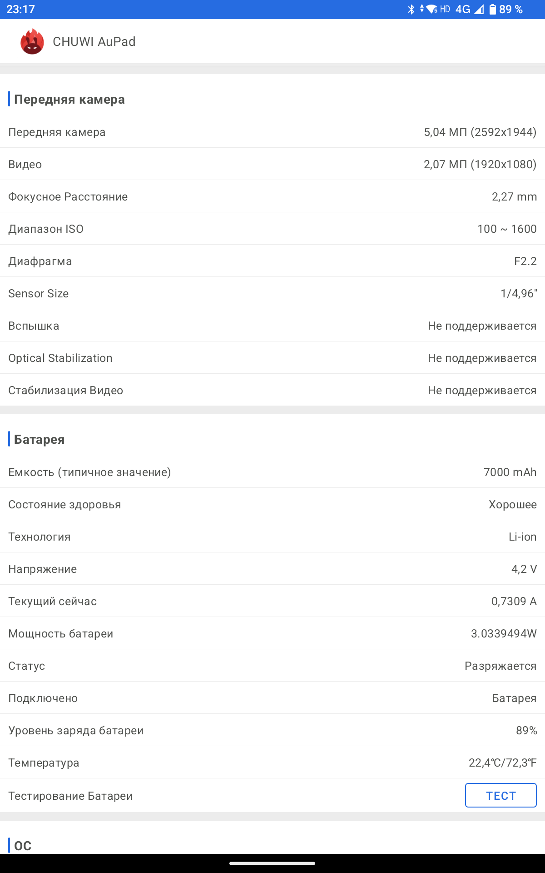The width and height of the screenshot is (545, 873).
Task: Tap the battery icon in status bar
Action: 493,9
